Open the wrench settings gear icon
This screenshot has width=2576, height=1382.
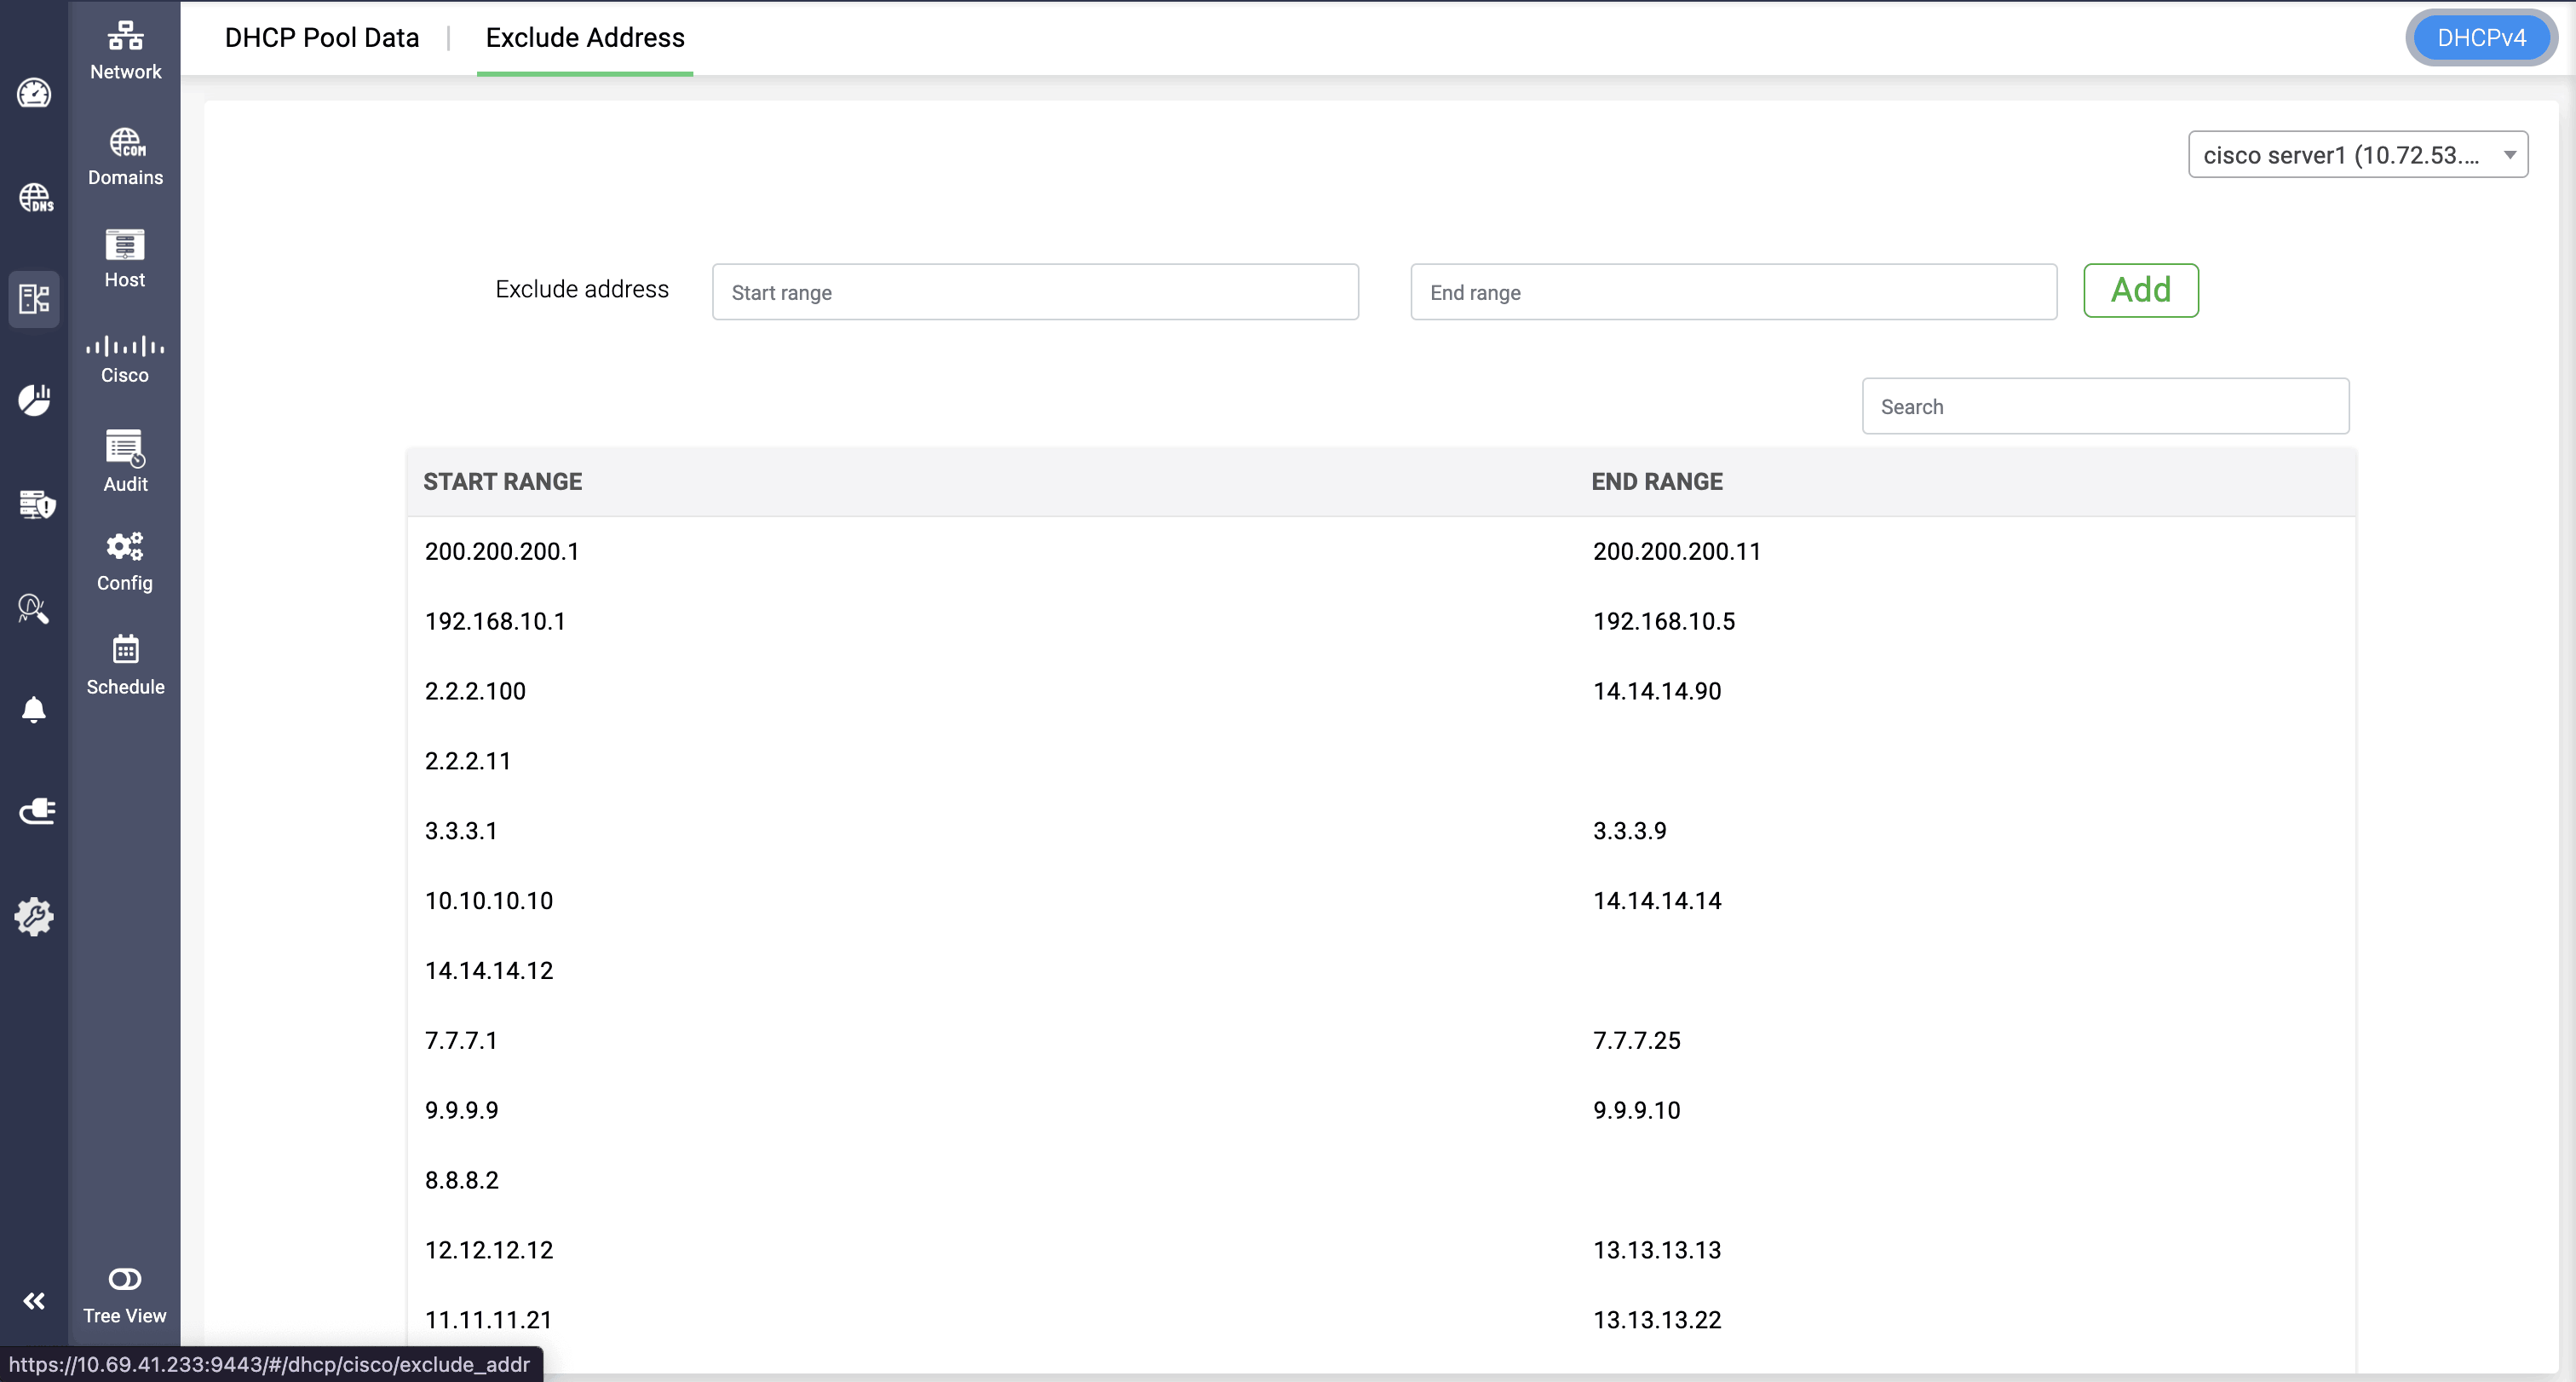34,916
